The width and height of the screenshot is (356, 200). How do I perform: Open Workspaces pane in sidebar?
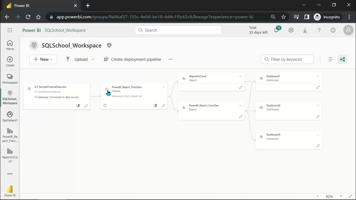[10, 79]
